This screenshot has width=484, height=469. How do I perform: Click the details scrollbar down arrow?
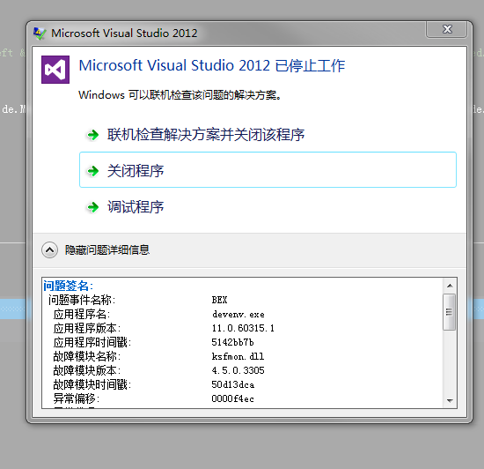click(450, 400)
